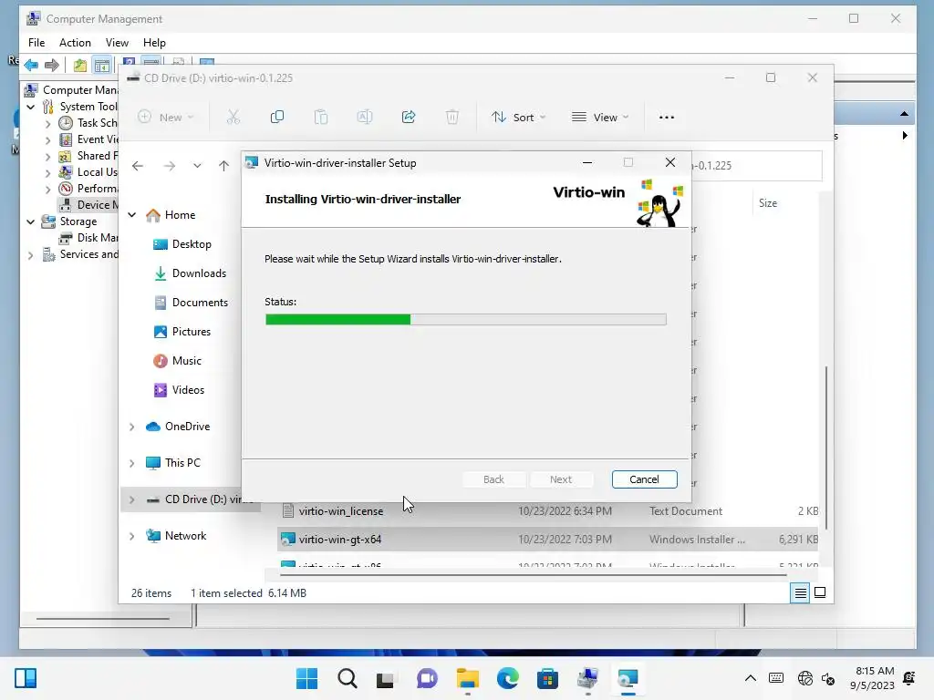
Task: Click the Size column header
Action: pyautogui.click(x=768, y=203)
